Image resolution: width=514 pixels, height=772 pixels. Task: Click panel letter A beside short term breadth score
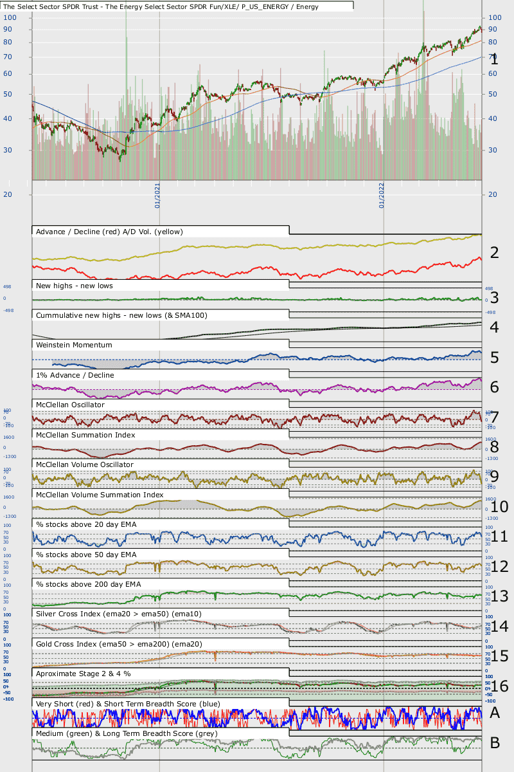tap(495, 712)
